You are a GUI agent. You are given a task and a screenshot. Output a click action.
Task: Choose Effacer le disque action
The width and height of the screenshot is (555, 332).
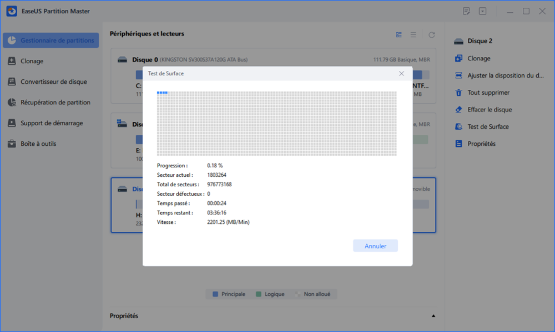click(x=490, y=110)
